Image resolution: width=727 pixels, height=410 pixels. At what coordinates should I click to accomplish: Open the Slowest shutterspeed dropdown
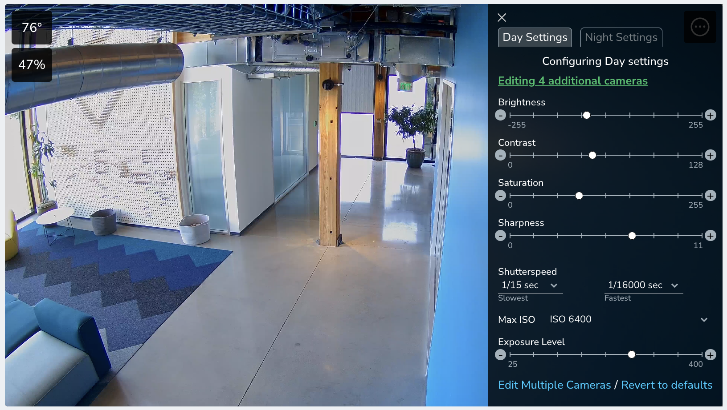[x=530, y=285]
